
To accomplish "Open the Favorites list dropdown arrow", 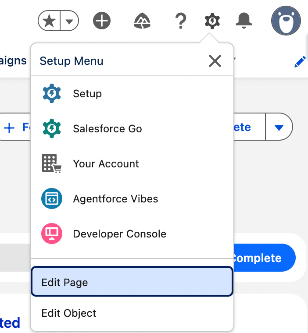I will pyautogui.click(x=69, y=21).
